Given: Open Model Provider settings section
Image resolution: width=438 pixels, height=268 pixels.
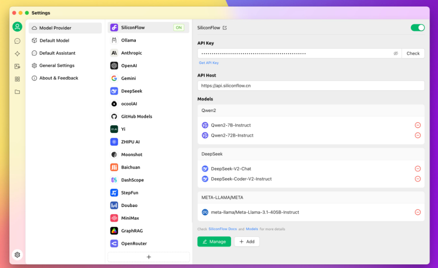Looking at the screenshot, I should click(x=65, y=28).
